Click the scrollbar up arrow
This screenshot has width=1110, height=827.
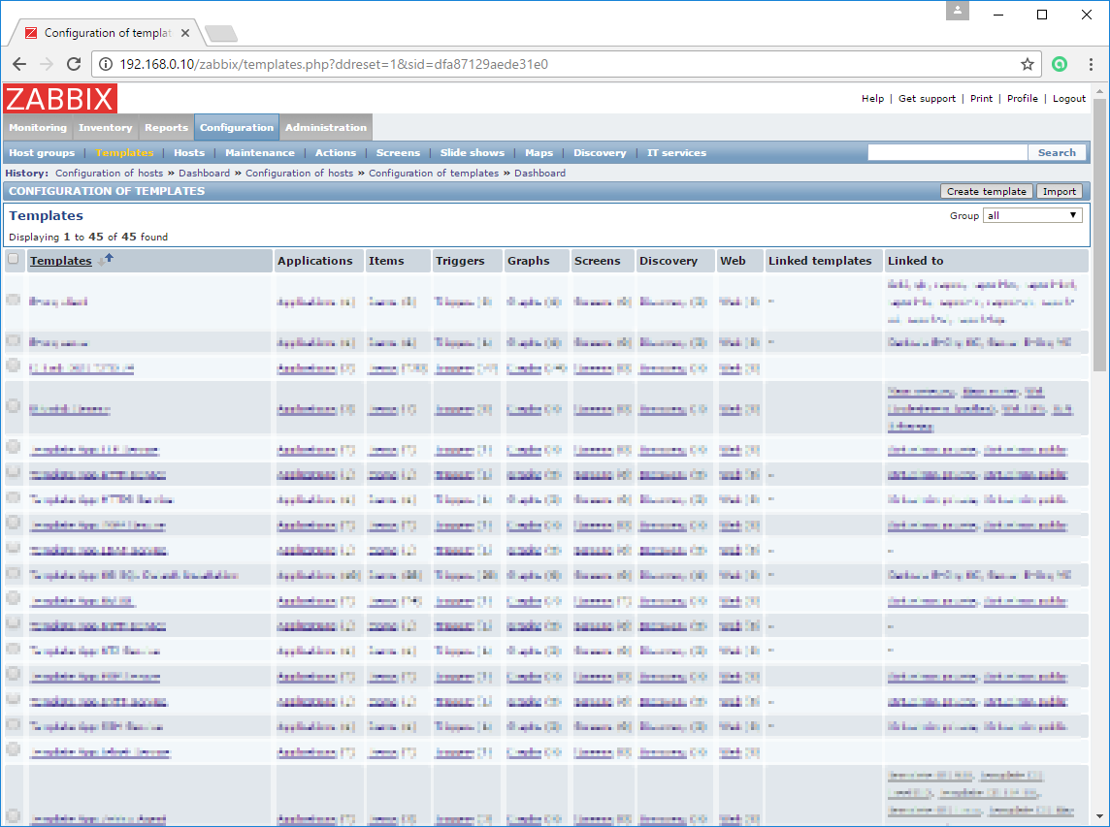click(x=1099, y=91)
